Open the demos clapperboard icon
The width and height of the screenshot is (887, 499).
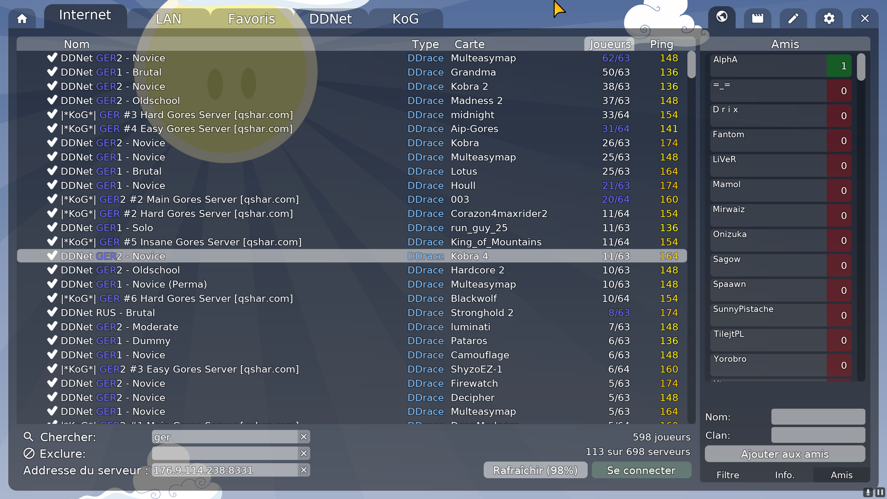(757, 19)
